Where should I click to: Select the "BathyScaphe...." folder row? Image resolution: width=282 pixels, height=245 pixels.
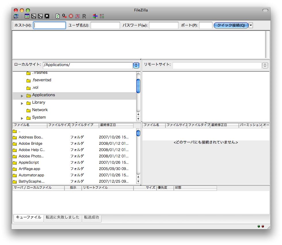tap(74, 182)
